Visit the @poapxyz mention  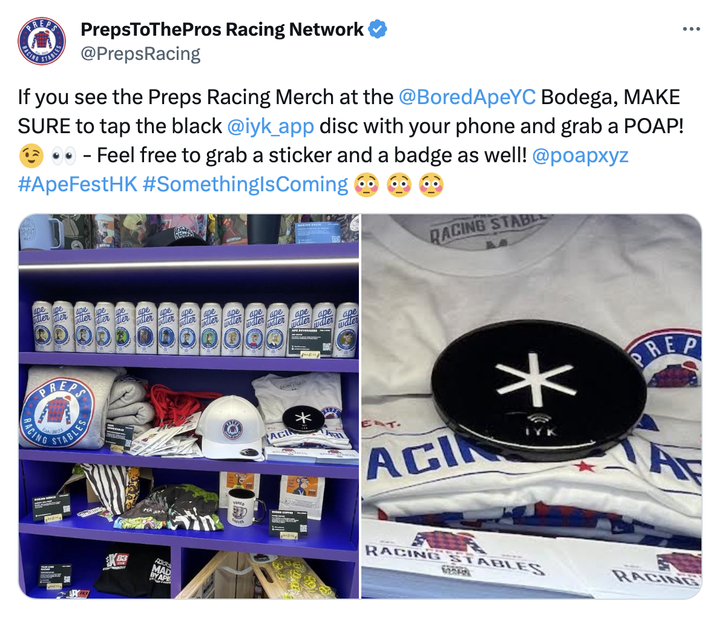coord(580,156)
